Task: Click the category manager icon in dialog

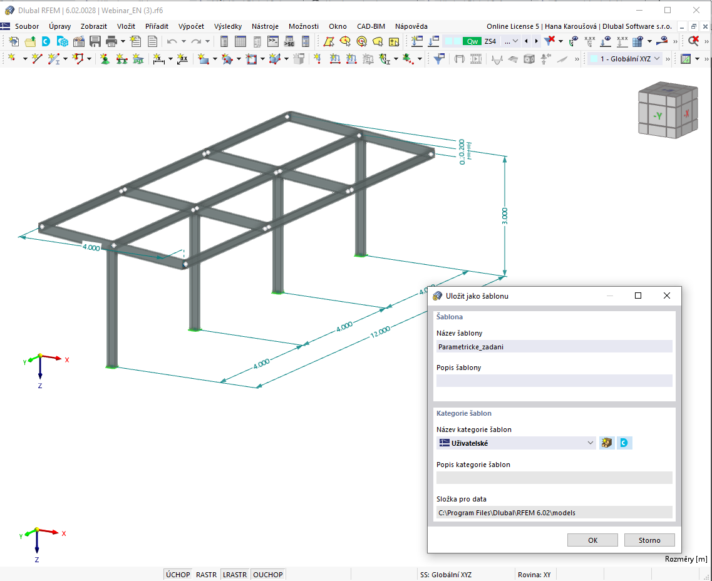Action: [607, 443]
